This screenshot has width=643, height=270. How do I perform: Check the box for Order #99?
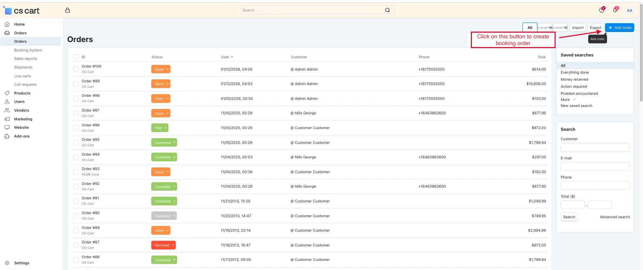(76, 84)
